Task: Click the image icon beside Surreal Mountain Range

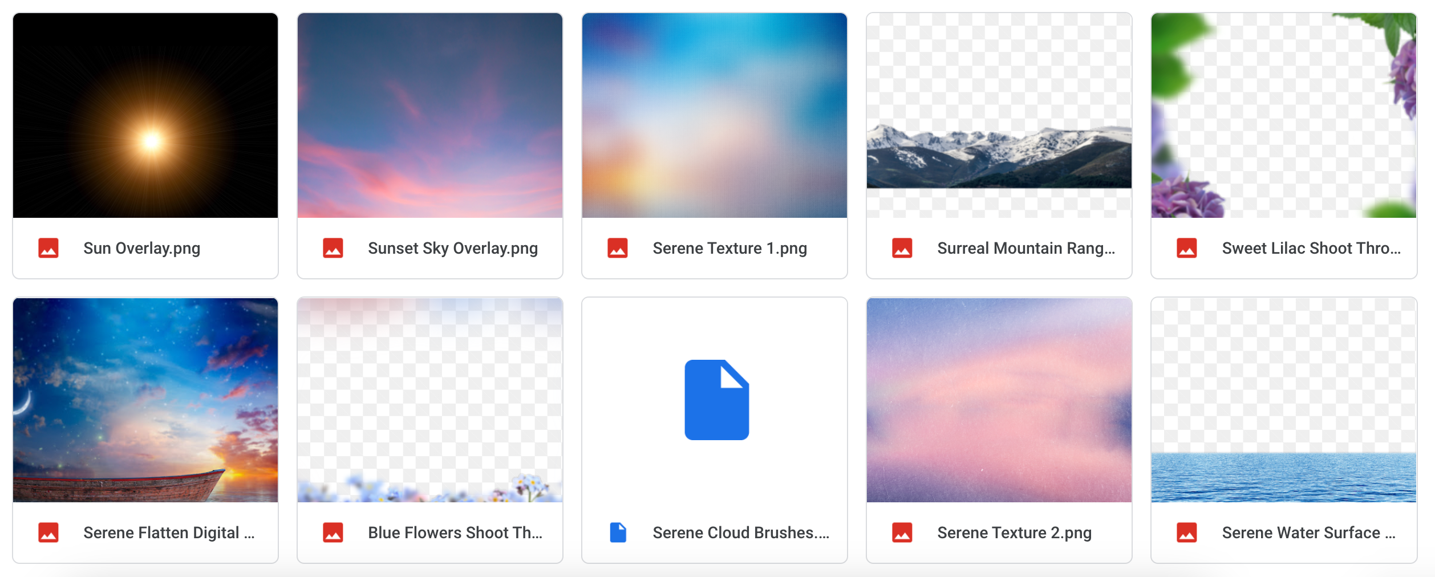Action: point(902,248)
